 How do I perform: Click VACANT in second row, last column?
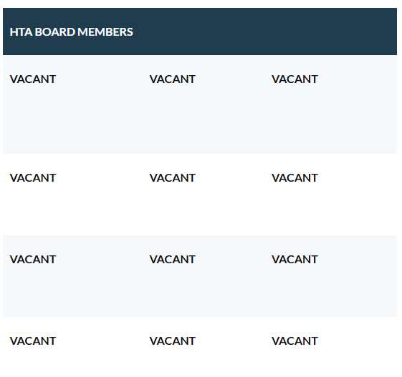pos(295,178)
